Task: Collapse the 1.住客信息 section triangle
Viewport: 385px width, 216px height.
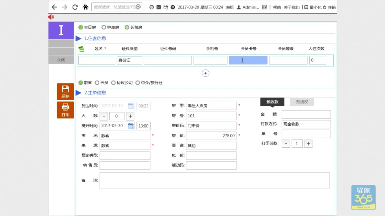Action: point(79,38)
